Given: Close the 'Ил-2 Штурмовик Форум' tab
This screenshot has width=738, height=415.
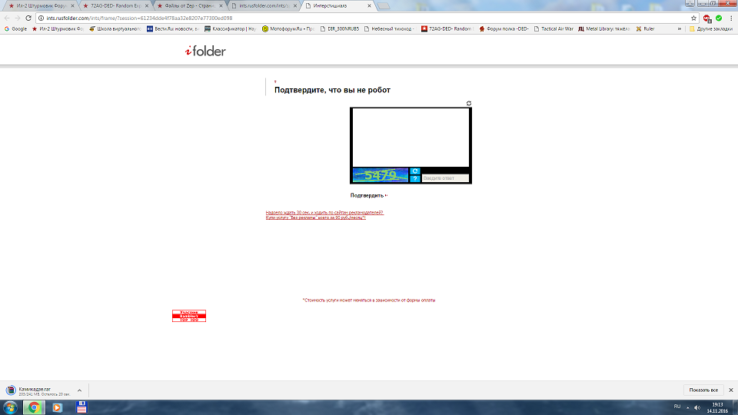Looking at the screenshot, I should click(72, 5).
